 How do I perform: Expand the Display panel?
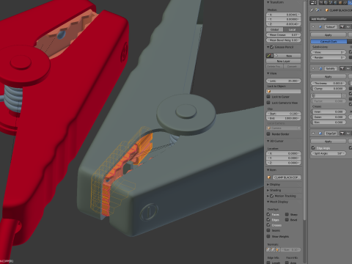[268, 184]
